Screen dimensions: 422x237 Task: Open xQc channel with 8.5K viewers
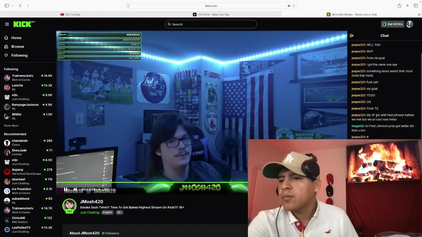pos(28,162)
